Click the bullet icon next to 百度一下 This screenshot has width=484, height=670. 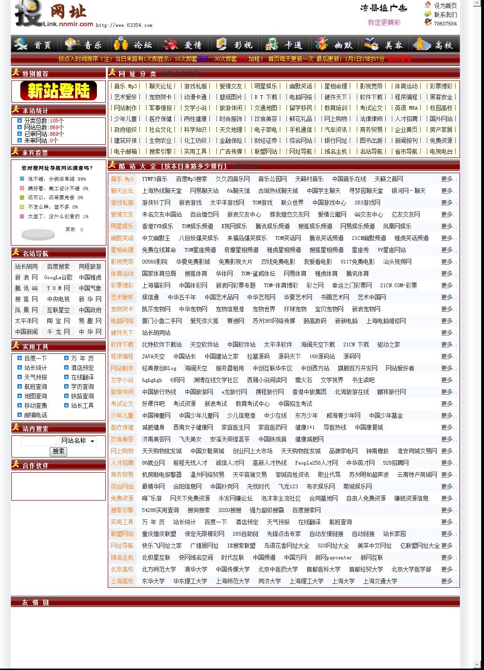click(19, 358)
